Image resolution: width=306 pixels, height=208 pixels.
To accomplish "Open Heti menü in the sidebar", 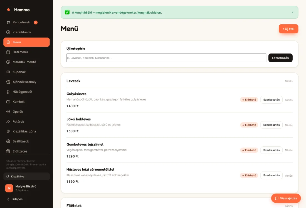I will pyautogui.click(x=26, y=52).
